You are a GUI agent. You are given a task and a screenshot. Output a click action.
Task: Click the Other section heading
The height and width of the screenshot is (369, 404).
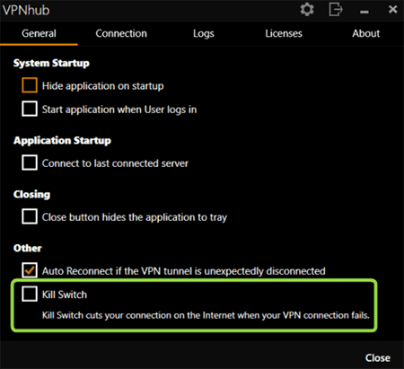tap(28, 248)
